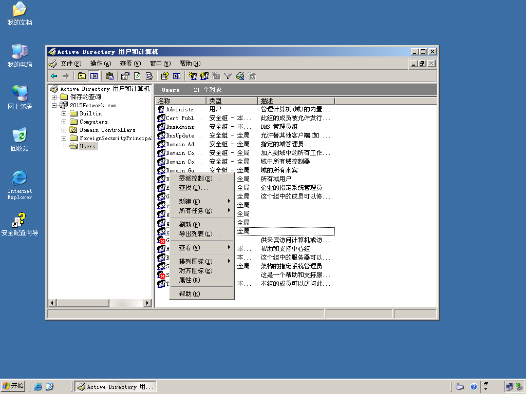Open the 文件(F) menu in menu bar
Image resolution: width=526 pixels, height=394 pixels.
coord(70,63)
